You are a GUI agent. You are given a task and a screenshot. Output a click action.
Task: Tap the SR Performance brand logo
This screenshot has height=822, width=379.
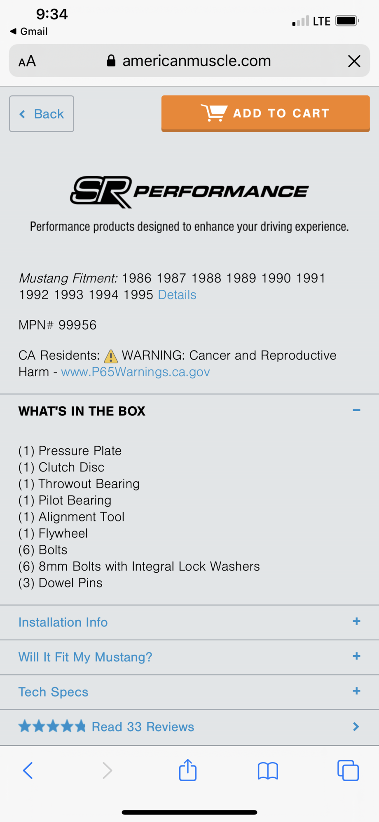click(x=189, y=192)
